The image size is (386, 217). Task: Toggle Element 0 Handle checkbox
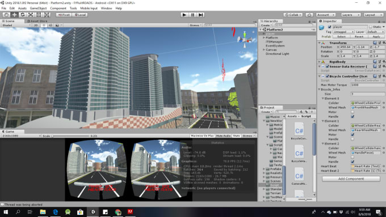point(353,117)
